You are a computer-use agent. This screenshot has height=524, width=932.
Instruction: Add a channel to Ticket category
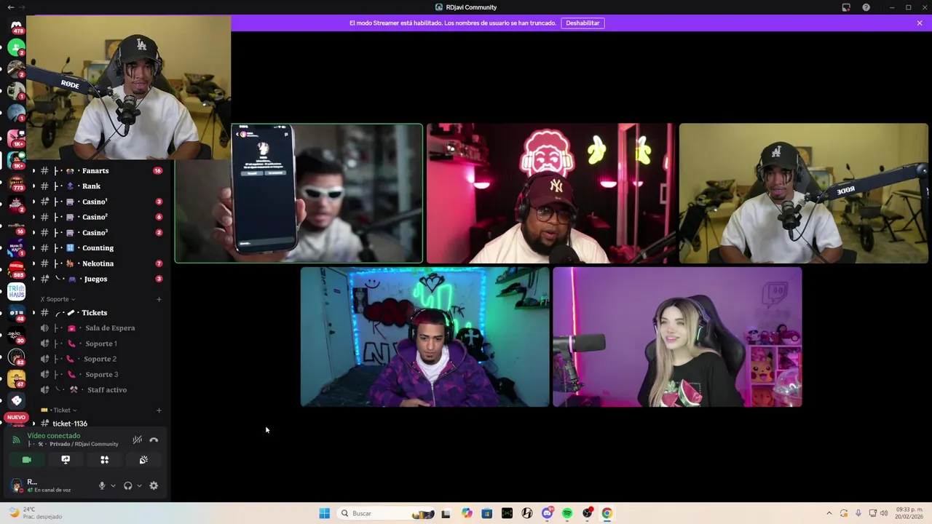(159, 410)
